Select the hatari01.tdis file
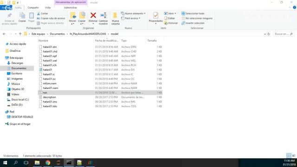Screen dimensions: 297x167 (100, 106)
